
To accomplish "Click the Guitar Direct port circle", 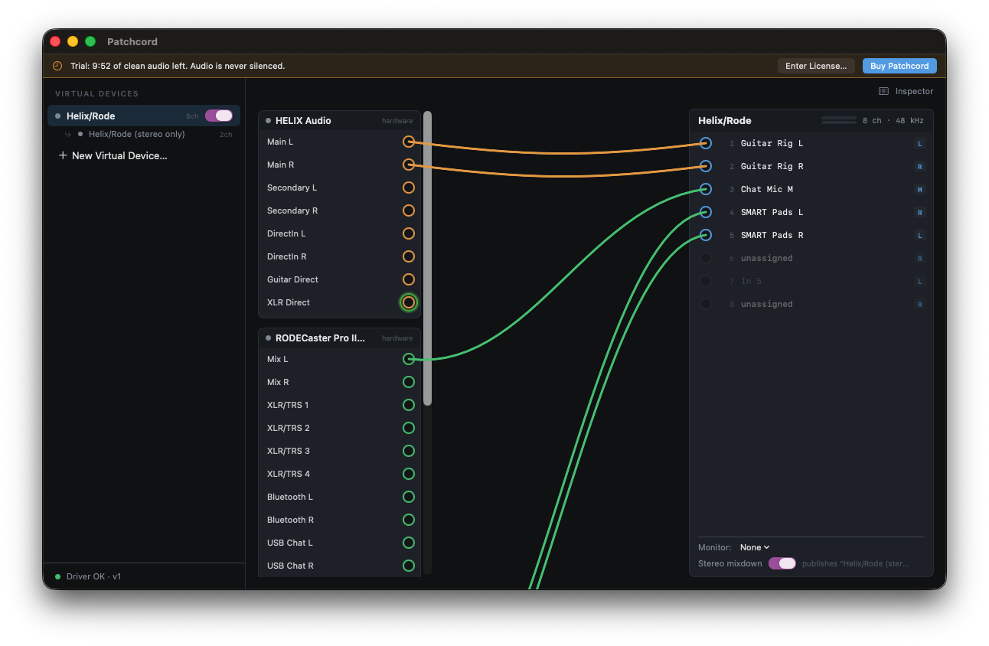I will tap(409, 279).
